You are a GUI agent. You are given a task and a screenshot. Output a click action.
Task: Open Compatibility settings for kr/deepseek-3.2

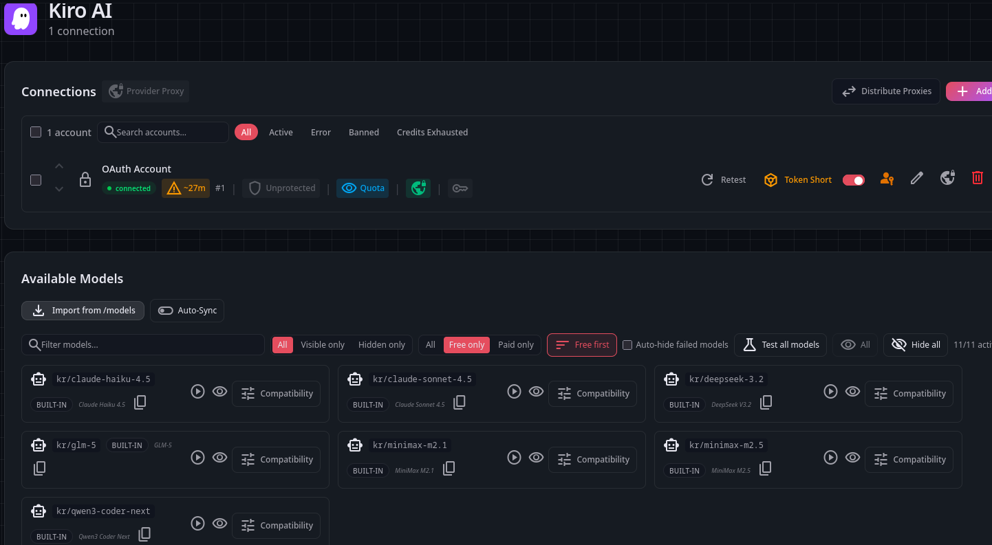pyautogui.click(x=909, y=394)
